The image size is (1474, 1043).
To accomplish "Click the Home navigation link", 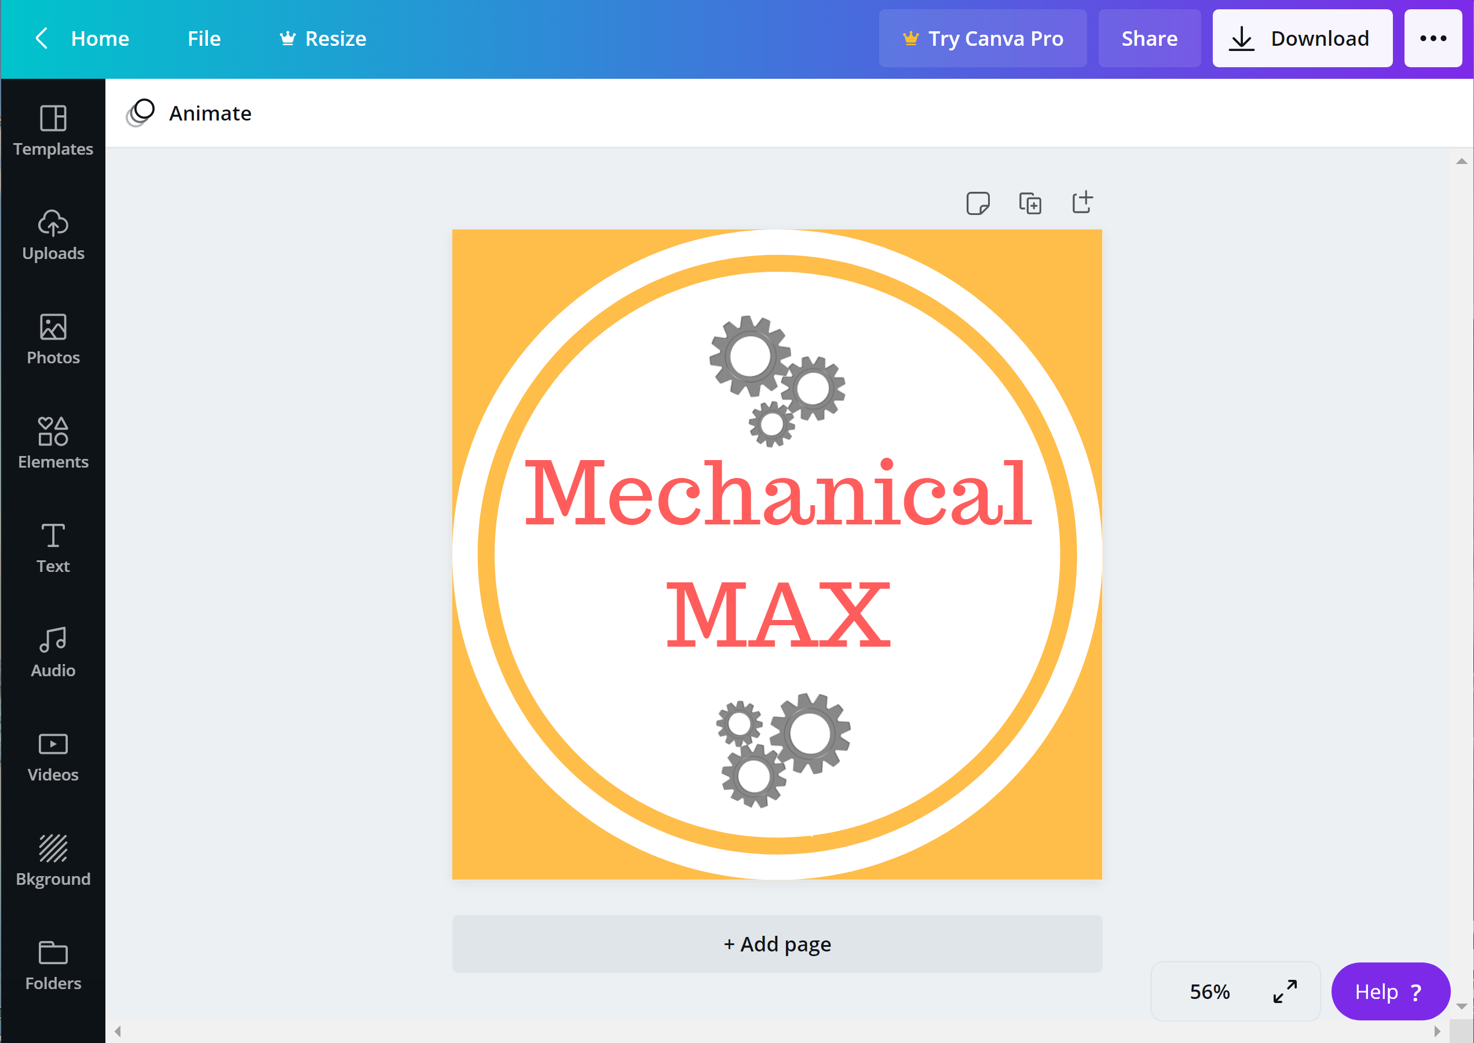I will point(99,37).
